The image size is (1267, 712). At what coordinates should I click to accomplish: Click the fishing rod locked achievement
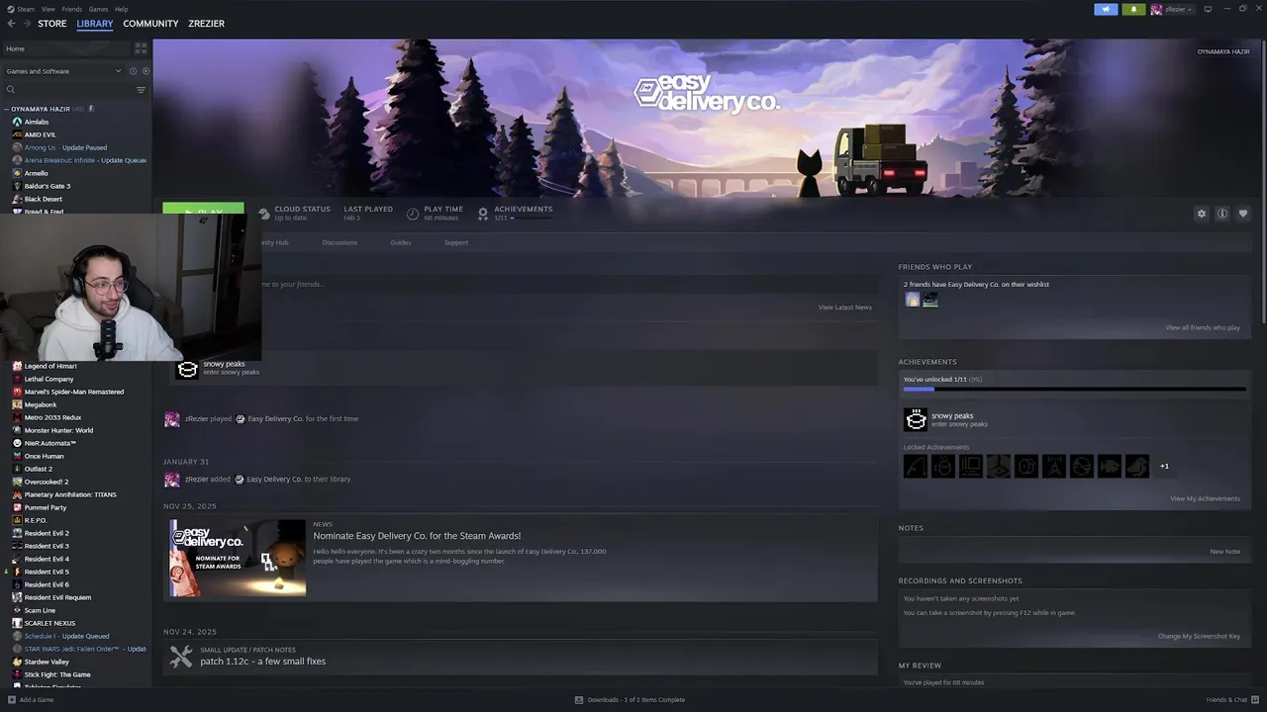[x=916, y=466]
